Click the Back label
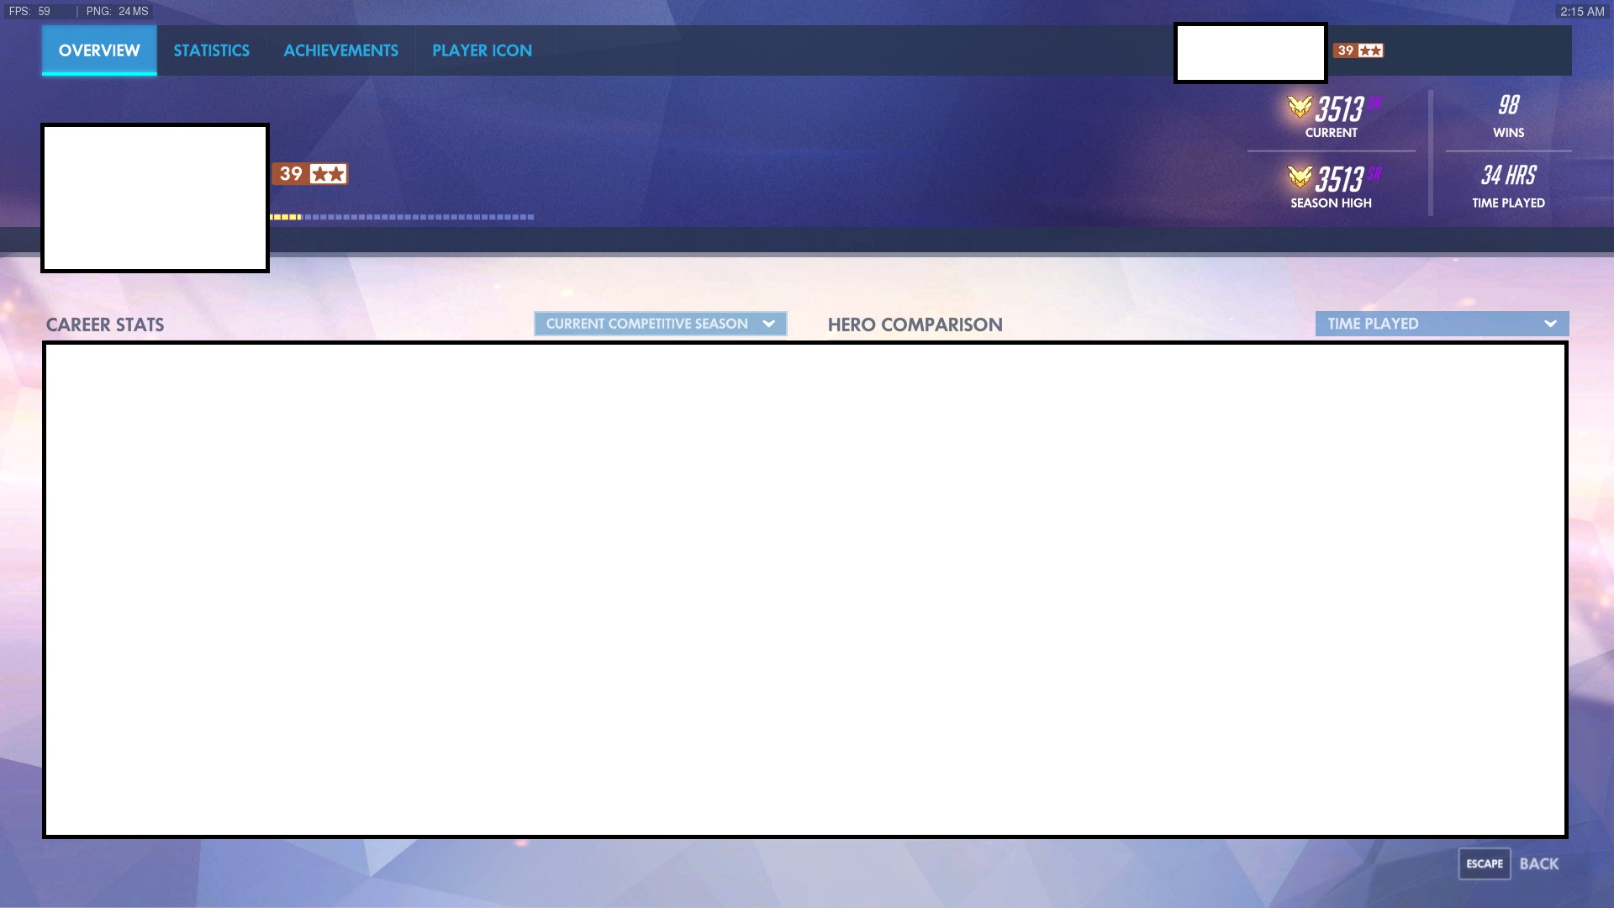 (1539, 863)
